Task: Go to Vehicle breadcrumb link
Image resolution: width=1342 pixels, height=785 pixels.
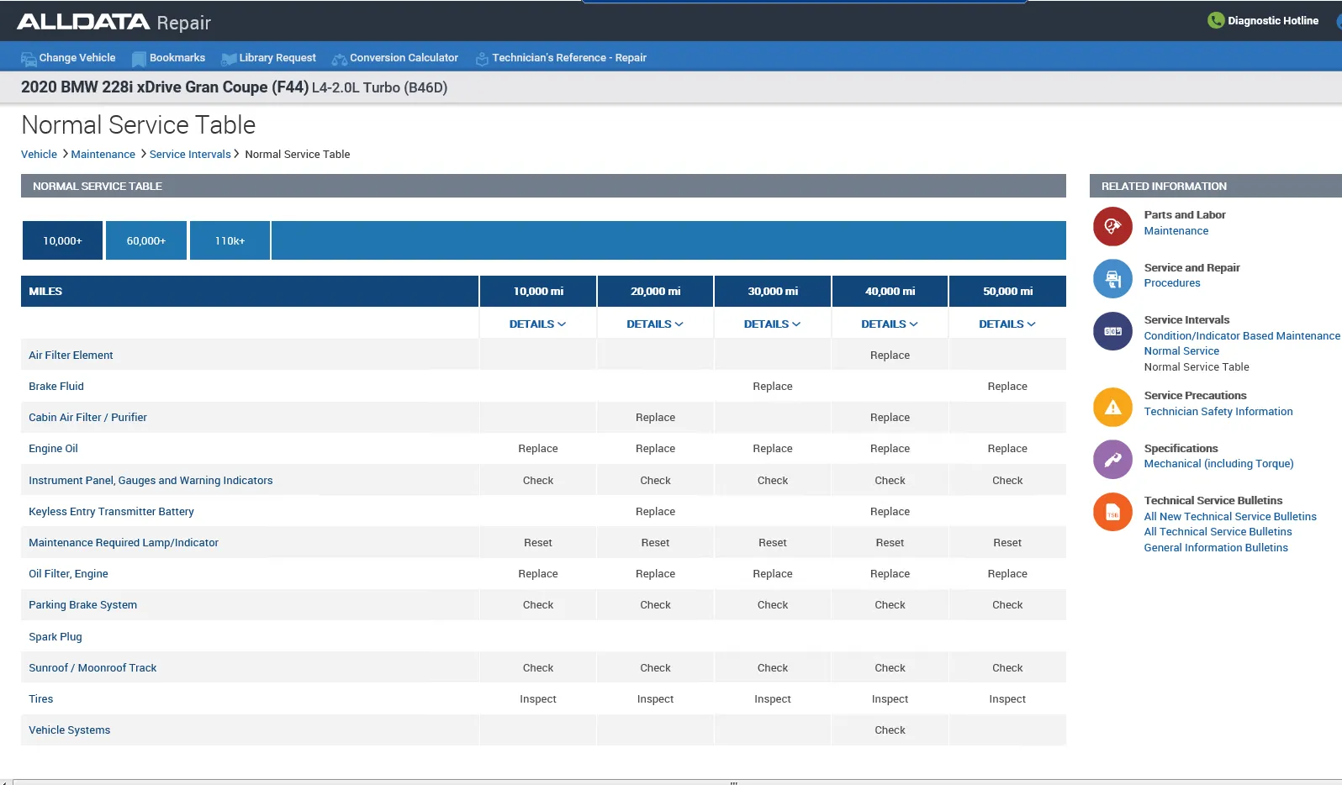Action: [x=39, y=155]
